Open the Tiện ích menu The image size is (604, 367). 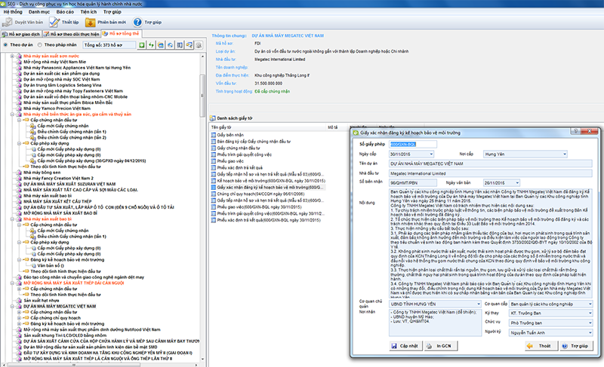(88, 12)
